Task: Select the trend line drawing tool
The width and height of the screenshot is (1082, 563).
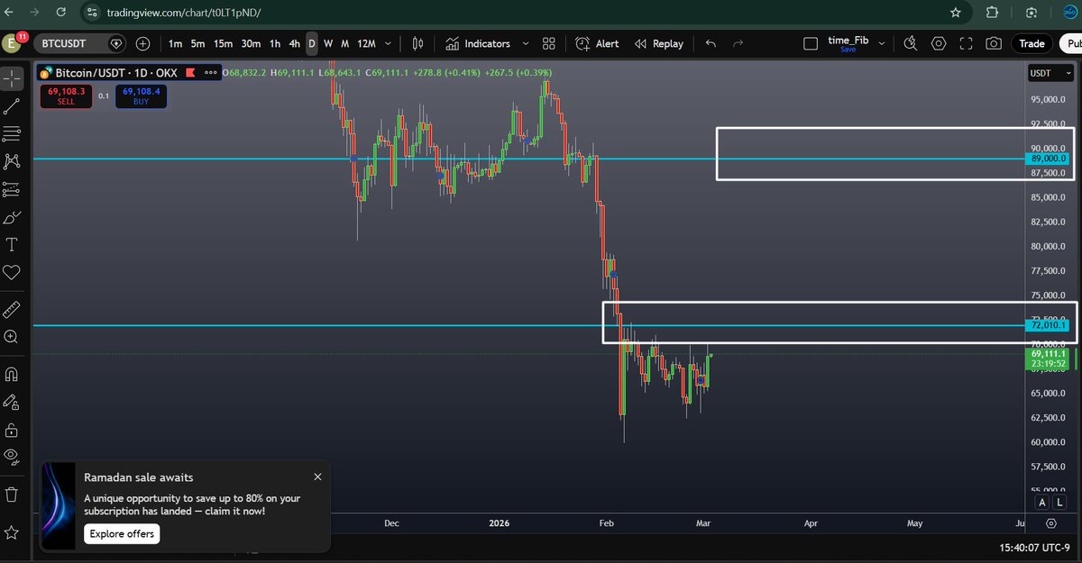Action: tap(13, 106)
